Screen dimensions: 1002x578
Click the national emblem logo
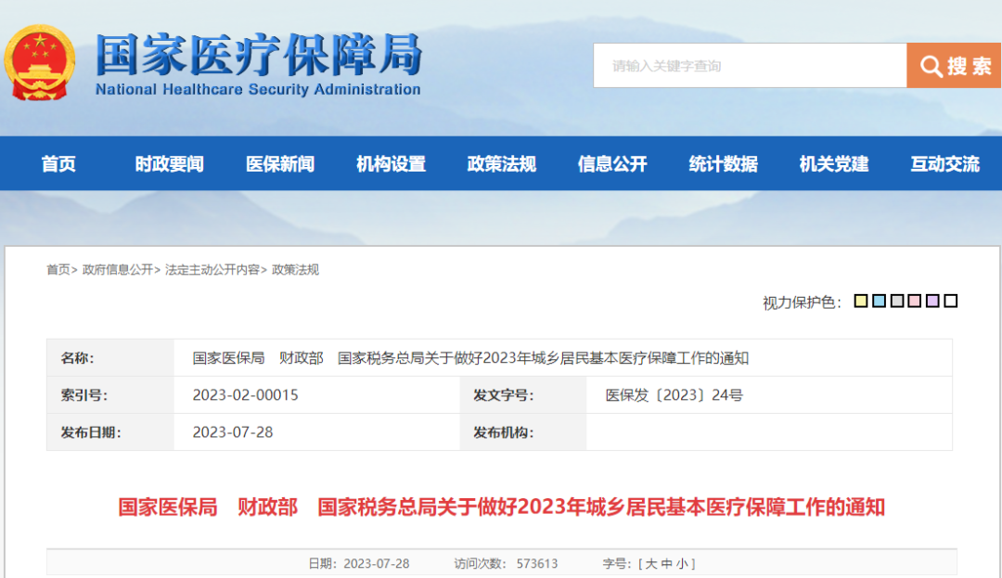pos(41,63)
